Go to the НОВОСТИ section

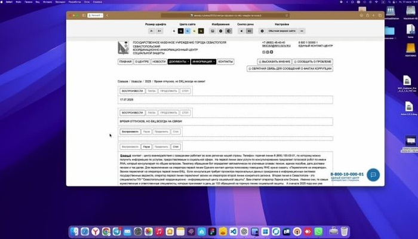coord(159,62)
